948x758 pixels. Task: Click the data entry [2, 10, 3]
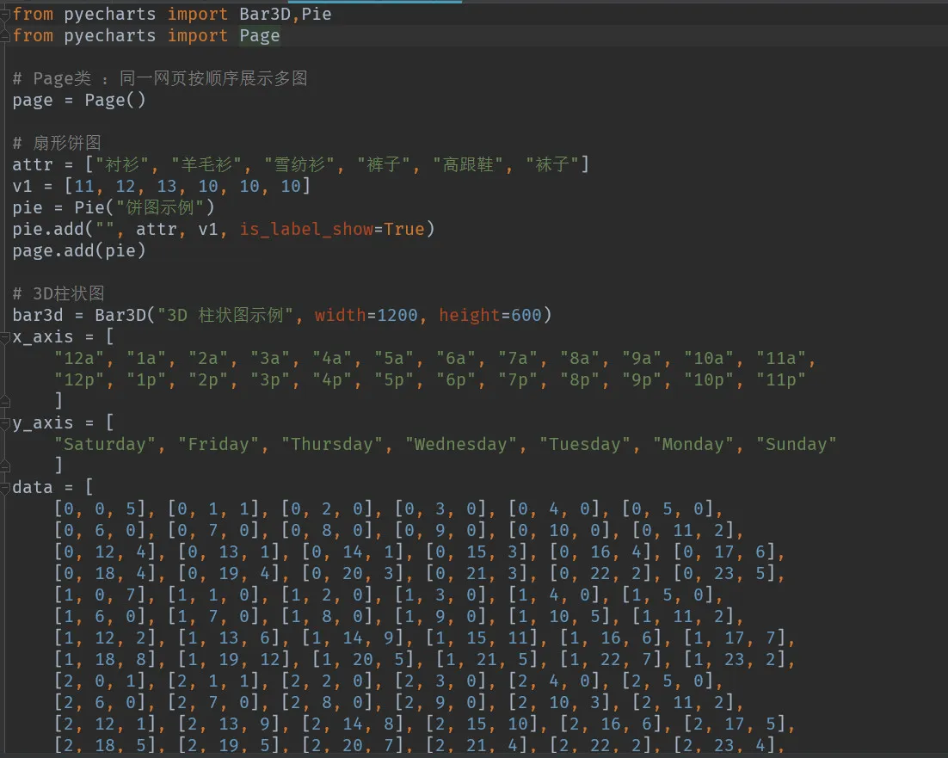coord(558,702)
